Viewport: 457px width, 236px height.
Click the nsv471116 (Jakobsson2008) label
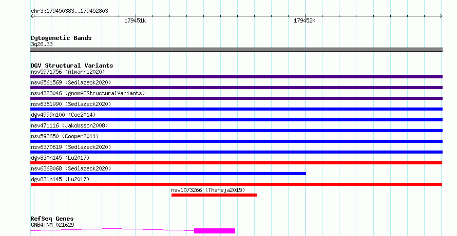pos(69,125)
